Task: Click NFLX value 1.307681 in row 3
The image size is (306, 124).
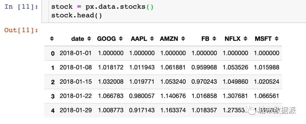Action: click(235, 96)
